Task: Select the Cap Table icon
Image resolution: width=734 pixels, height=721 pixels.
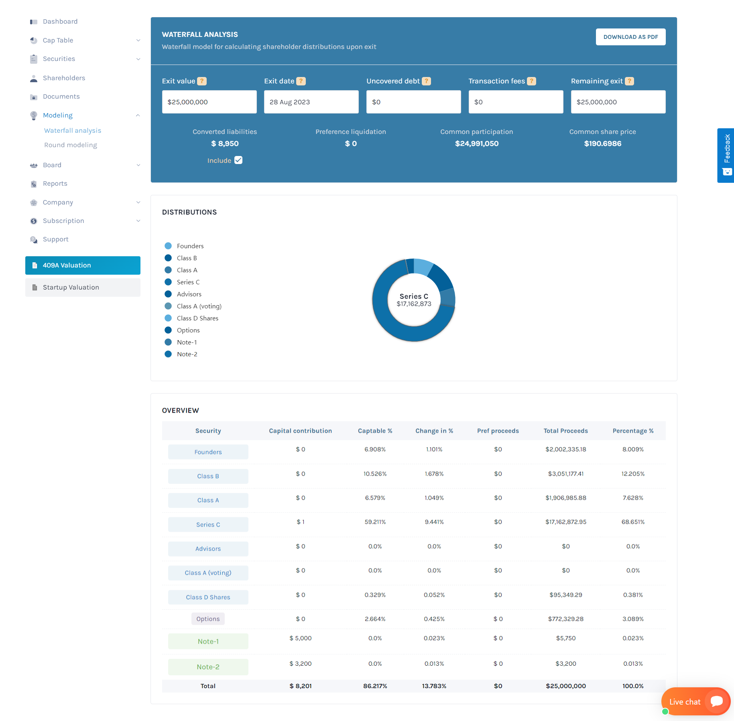Action: coord(33,40)
